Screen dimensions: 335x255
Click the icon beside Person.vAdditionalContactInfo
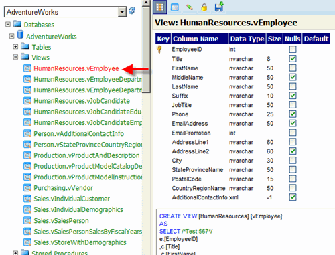[27, 133]
